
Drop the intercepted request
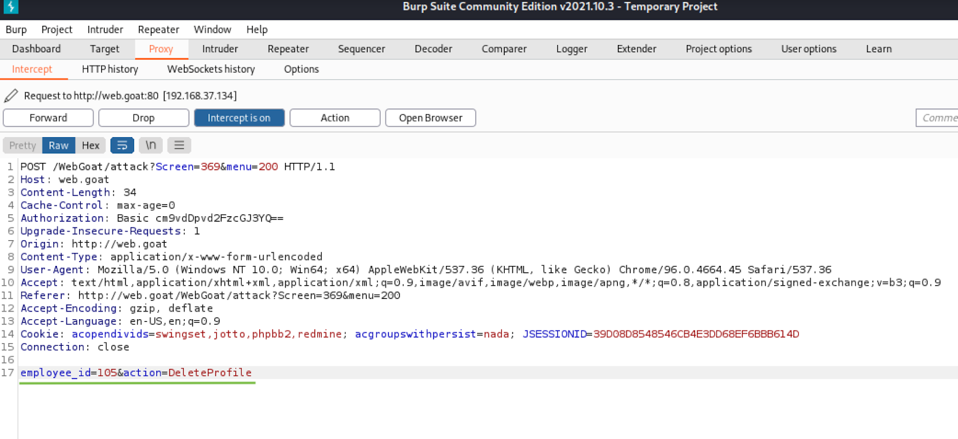tap(144, 118)
